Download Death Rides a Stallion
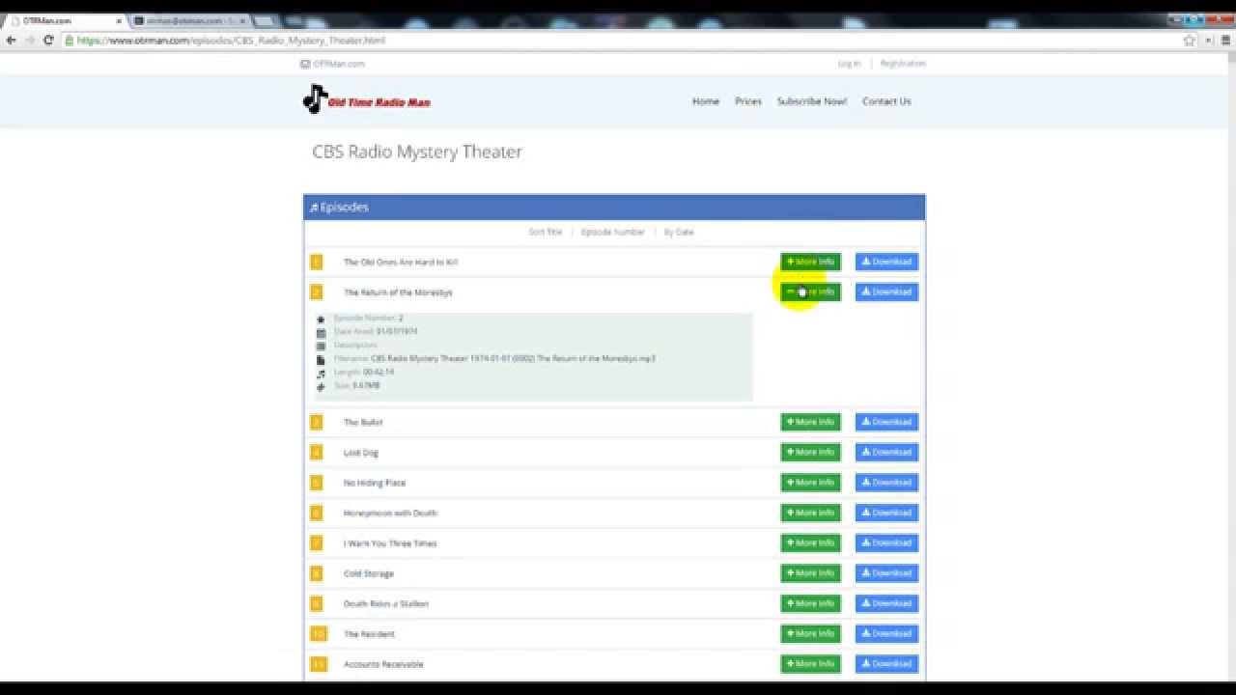Screen dimensions: 1236x695 886,603
